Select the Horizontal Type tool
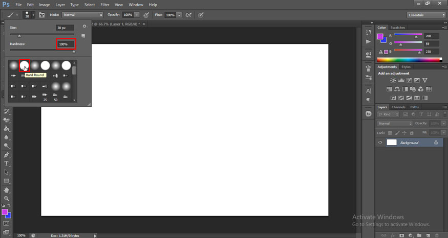Viewport: 448px width, 238px height. coord(7,163)
